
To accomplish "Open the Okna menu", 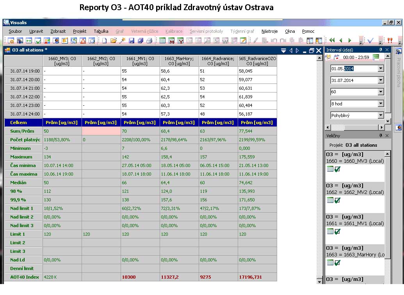I will [290, 31].
